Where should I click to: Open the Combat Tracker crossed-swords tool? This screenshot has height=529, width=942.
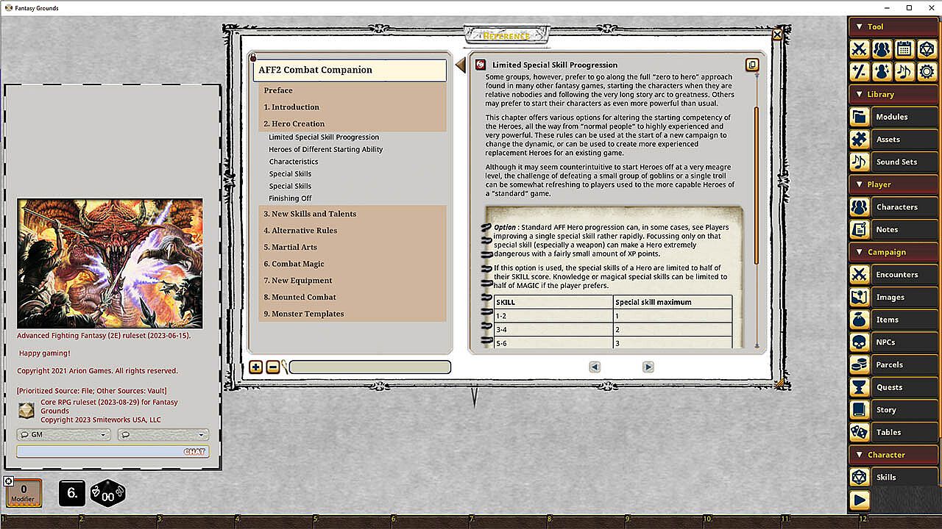point(859,49)
